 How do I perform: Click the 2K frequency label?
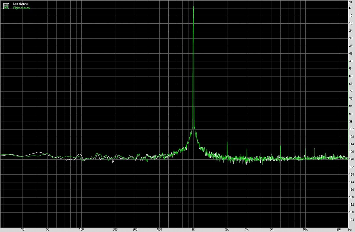tap(227, 229)
